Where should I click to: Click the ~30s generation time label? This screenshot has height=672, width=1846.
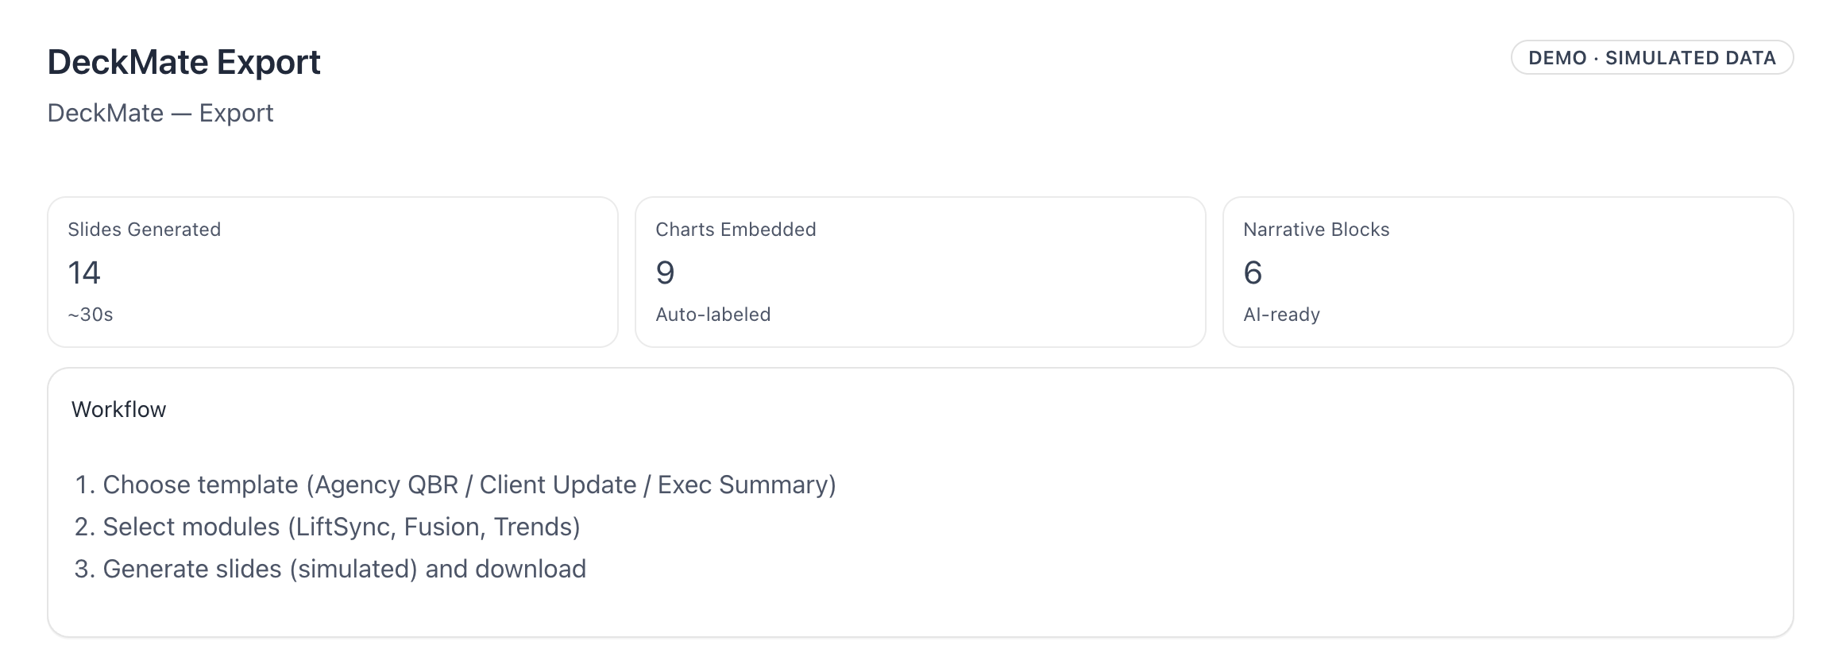click(x=91, y=315)
